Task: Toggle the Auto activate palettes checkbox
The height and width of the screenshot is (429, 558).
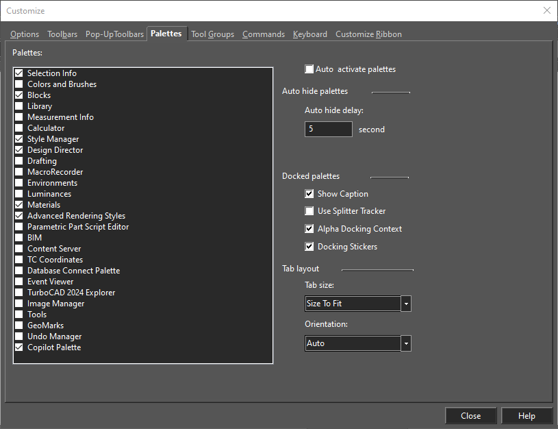Action: tap(309, 69)
